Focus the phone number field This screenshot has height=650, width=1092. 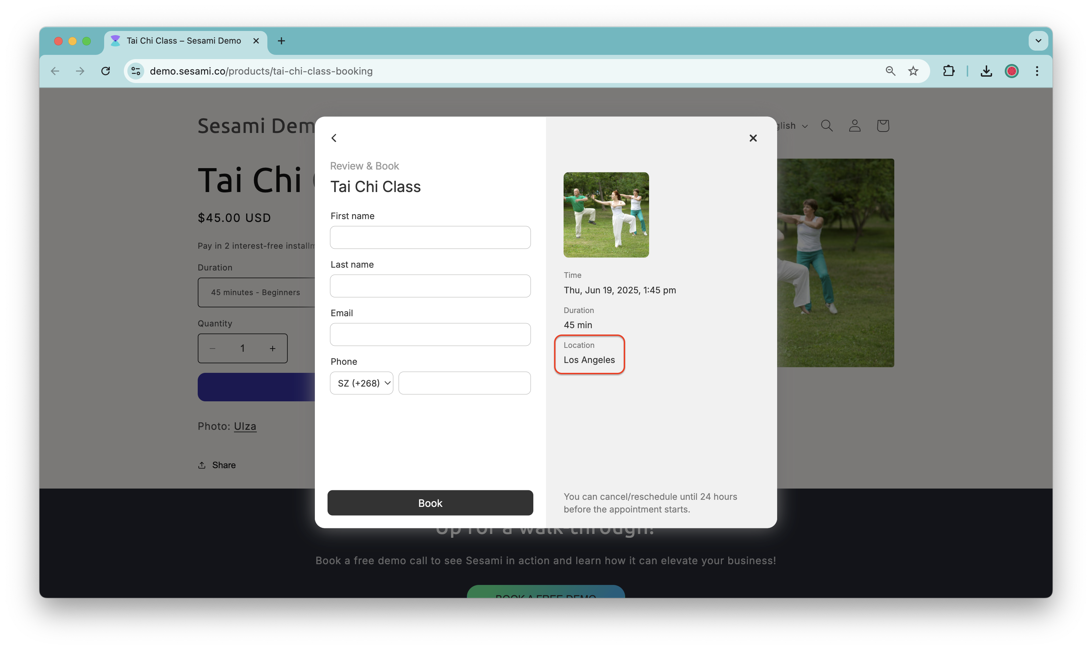464,383
